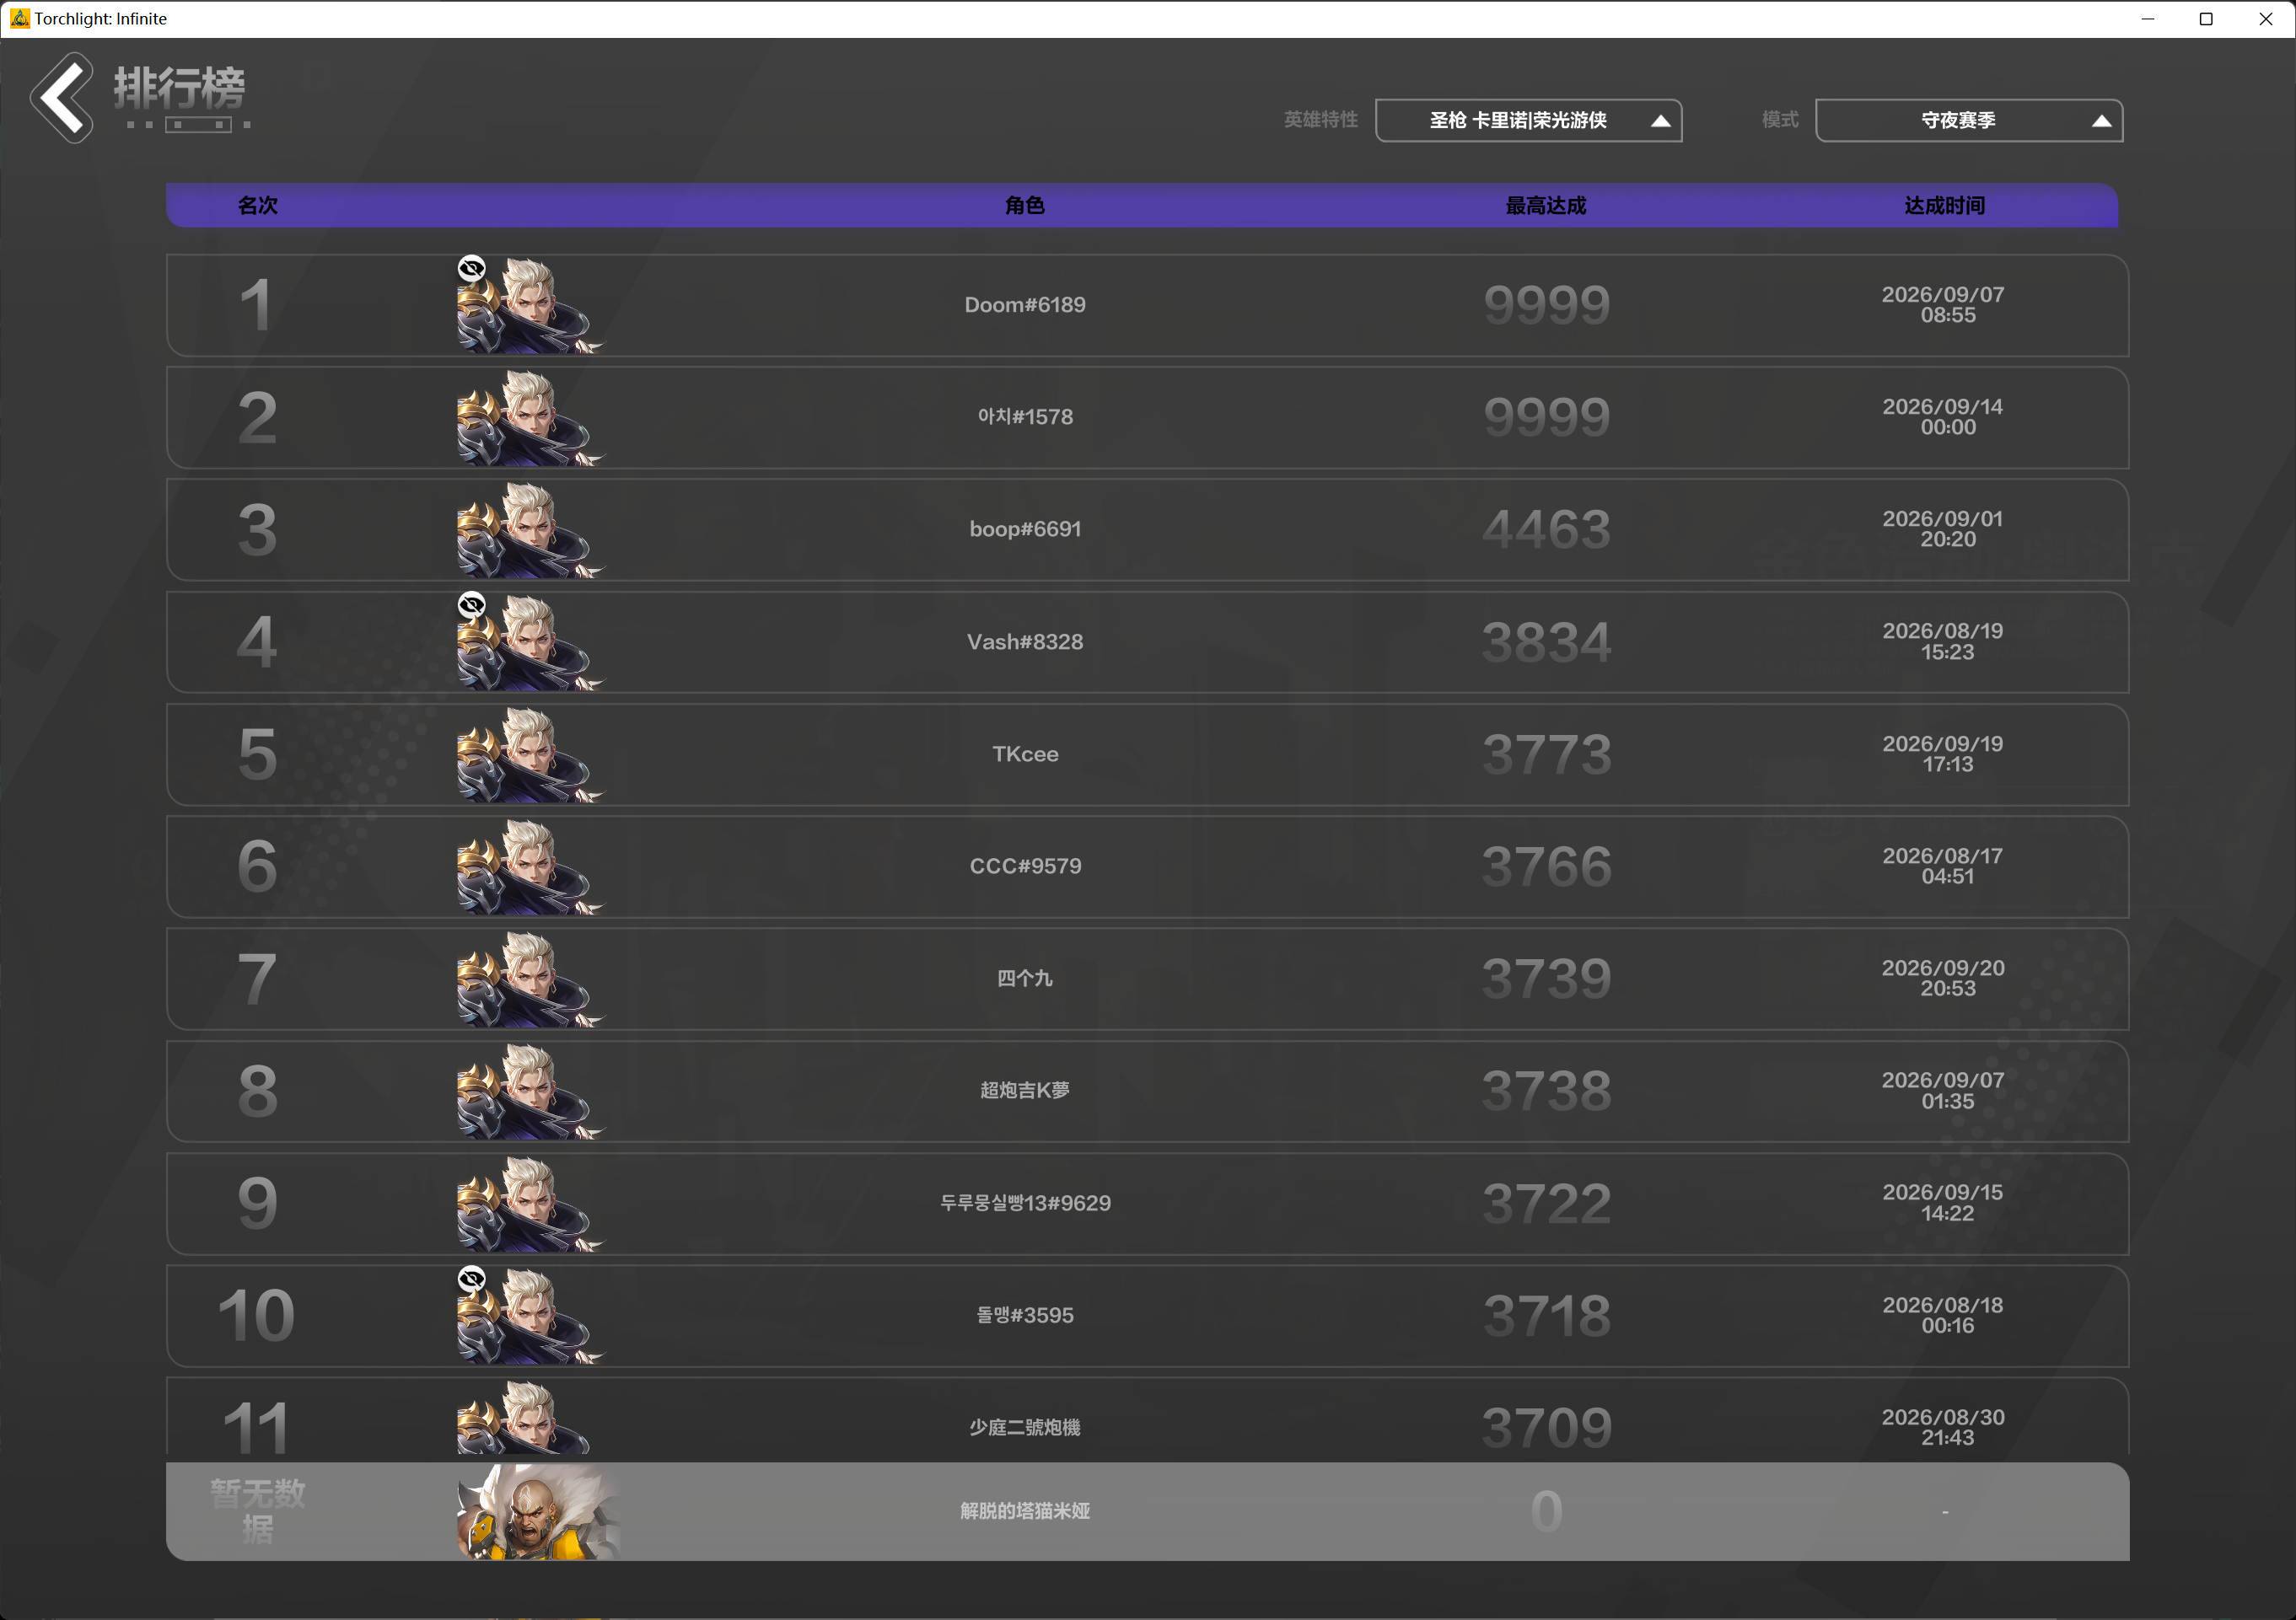Viewport: 2296px width, 1620px height.
Task: Expand the 模式 mode dropdown showing 守夜赛季
Action: (x=1969, y=121)
